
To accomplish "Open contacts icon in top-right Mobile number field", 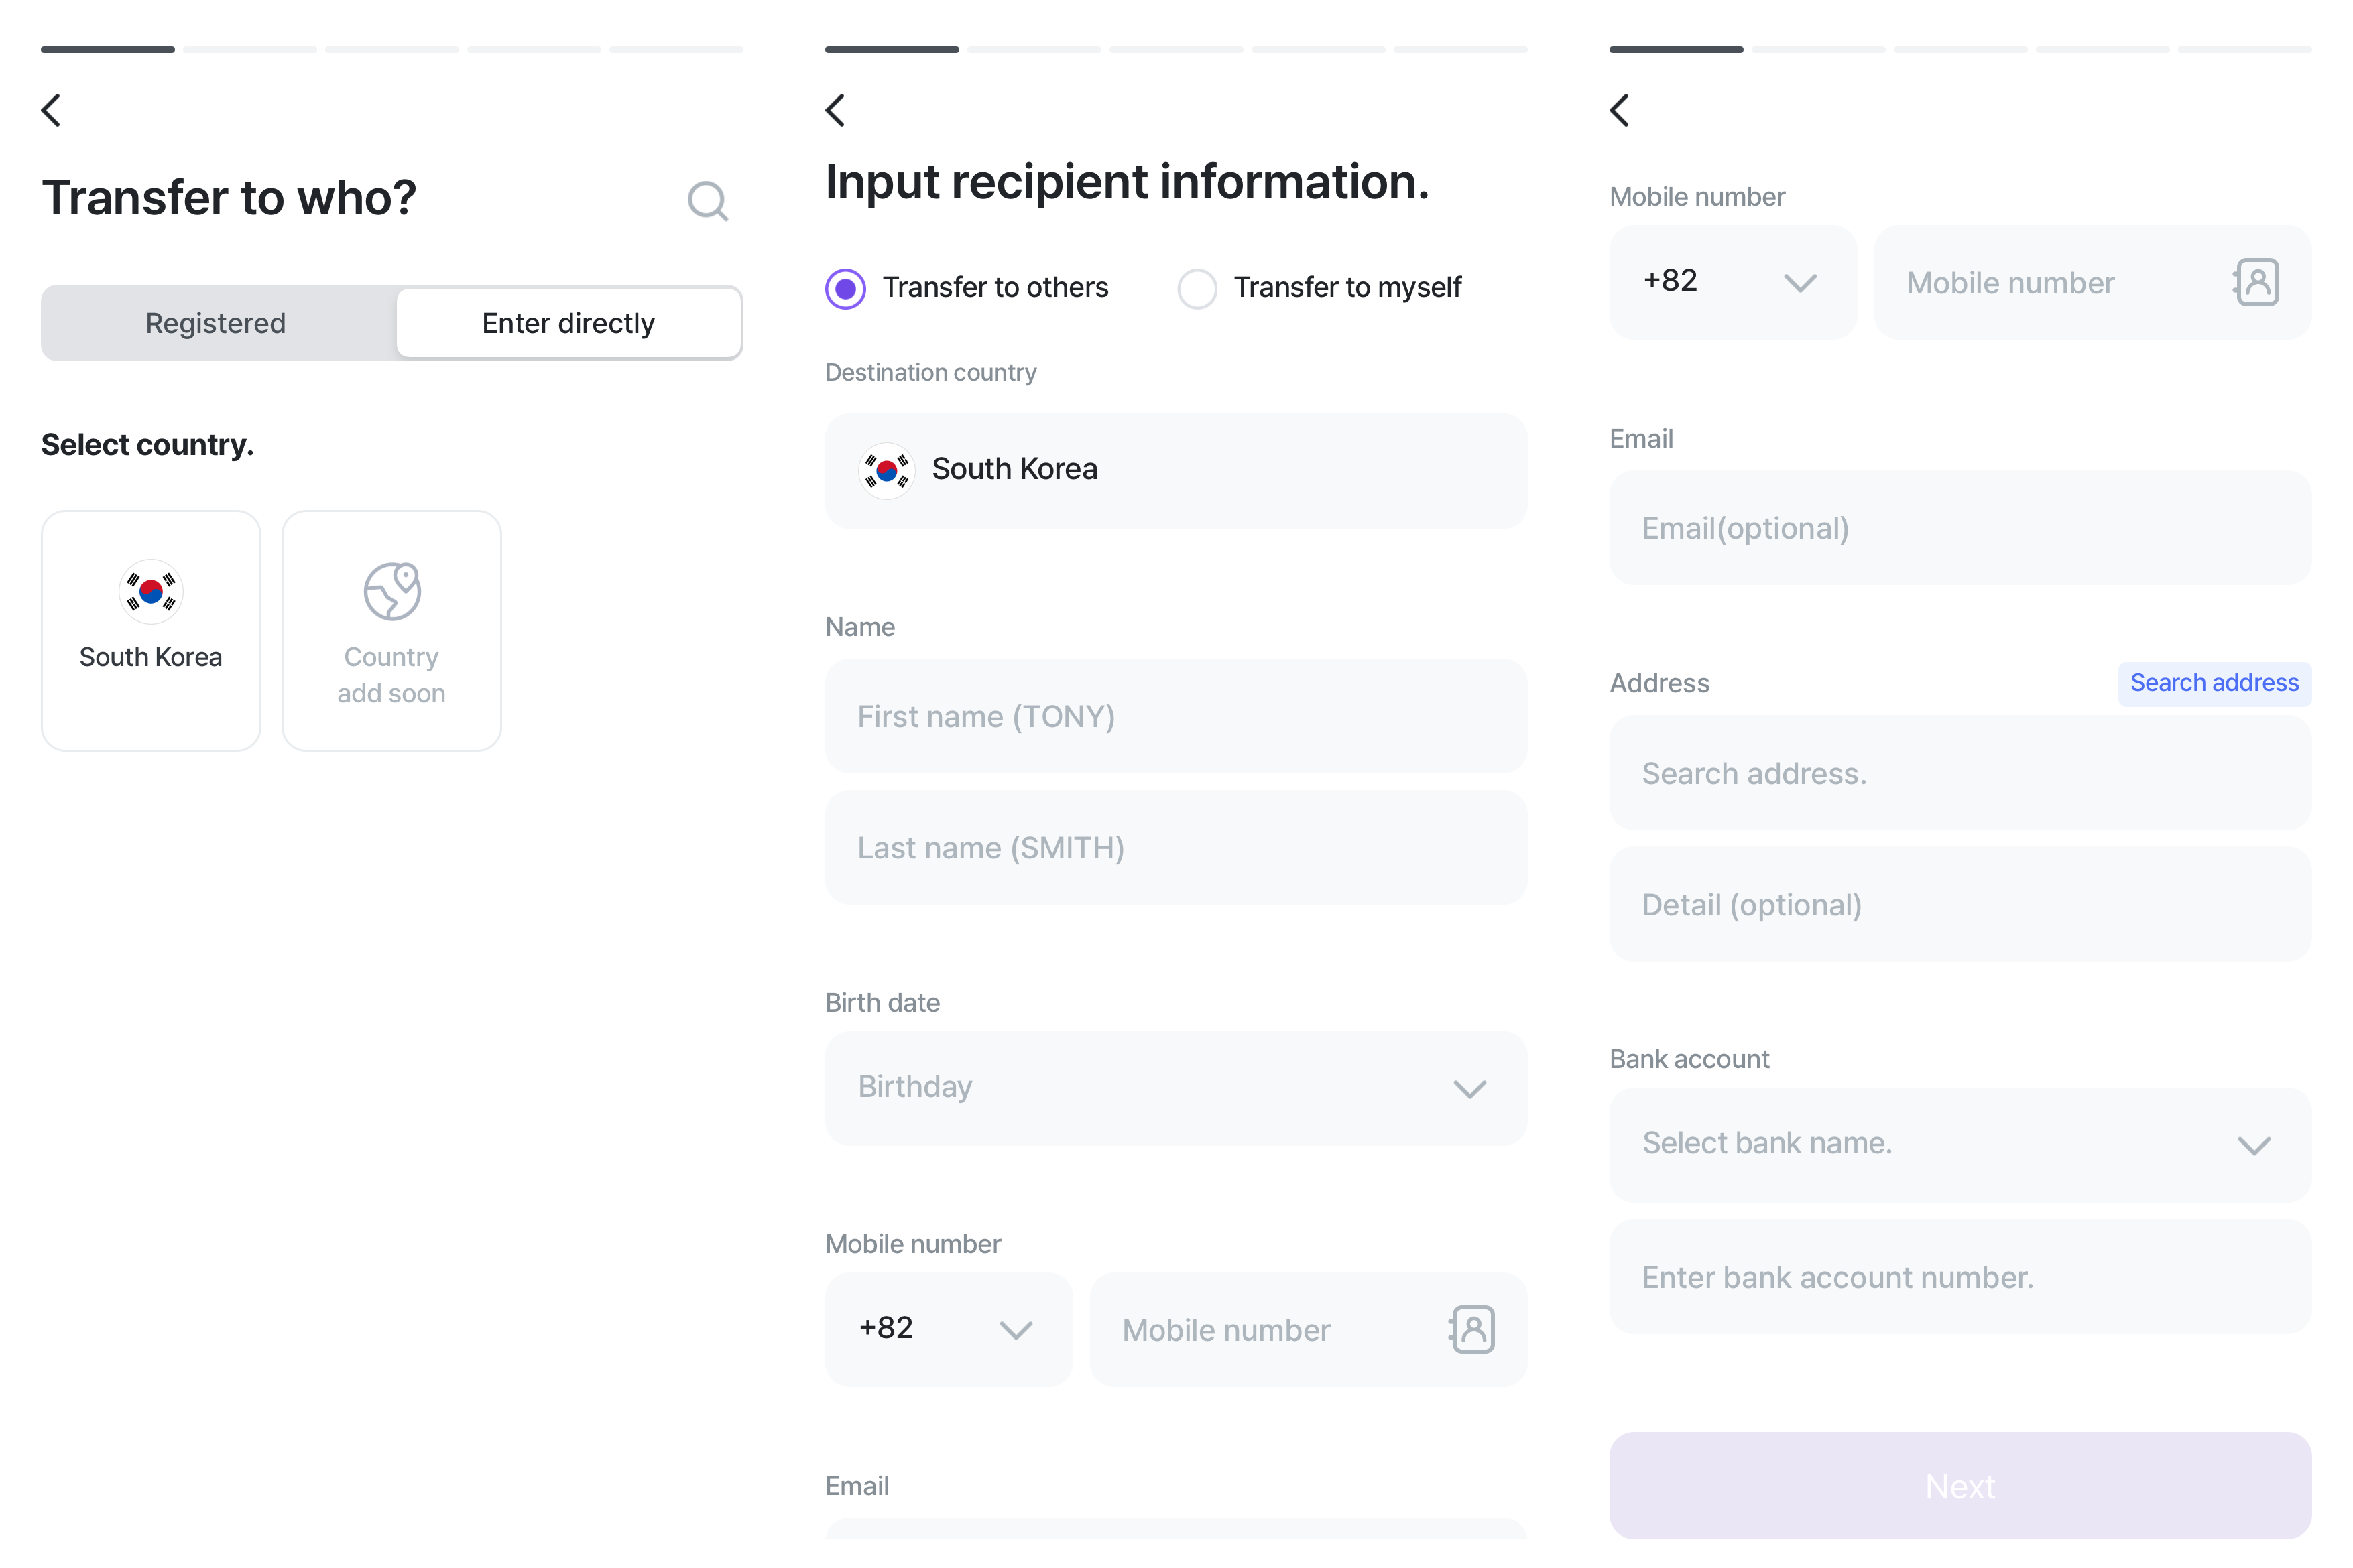I will click(x=2256, y=282).
